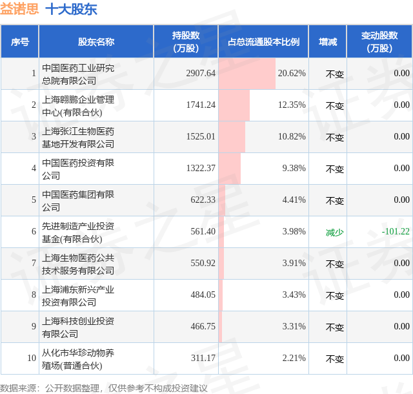Click the 变动股数(万股) column header

[379, 42]
